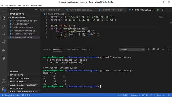Select Python 3.7.3 64-bit interpreter in status bar
The width and height of the screenshot is (172, 97).
[x=11, y=95]
